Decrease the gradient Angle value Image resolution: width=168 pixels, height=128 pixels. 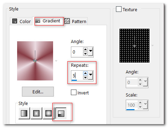[85, 54]
